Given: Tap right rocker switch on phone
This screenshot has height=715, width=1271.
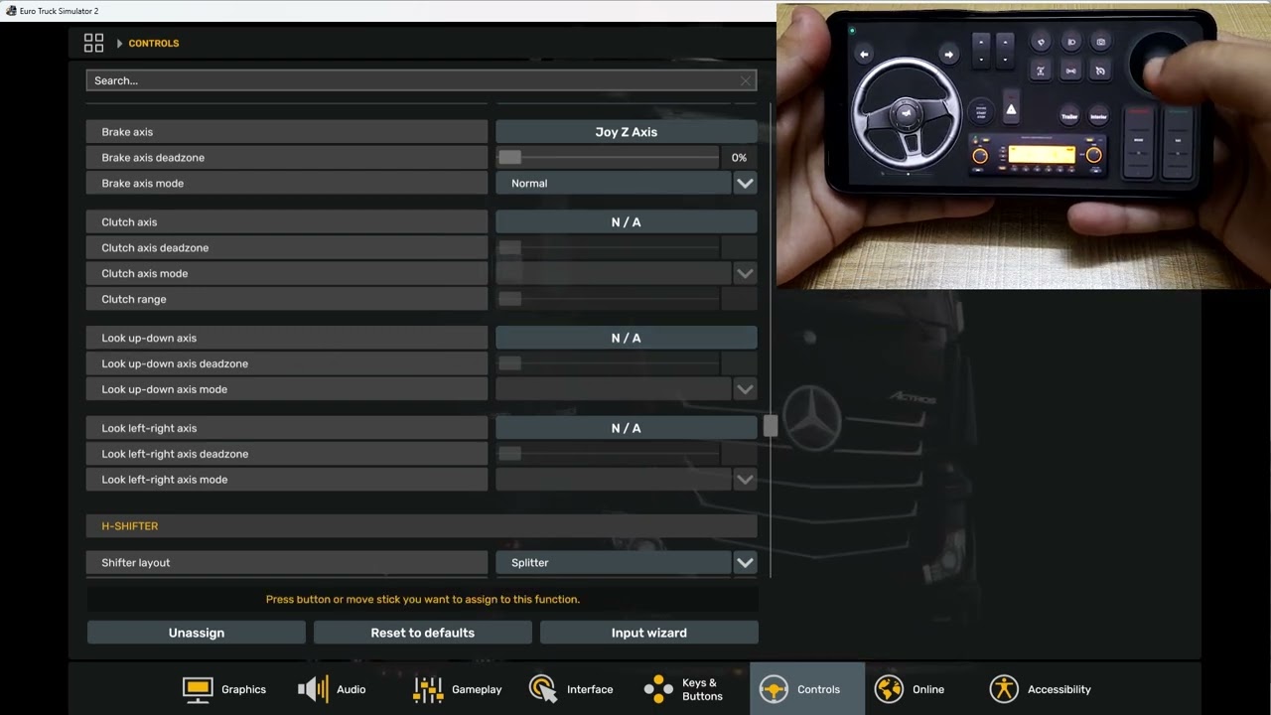Looking at the screenshot, I should (x=1005, y=50).
